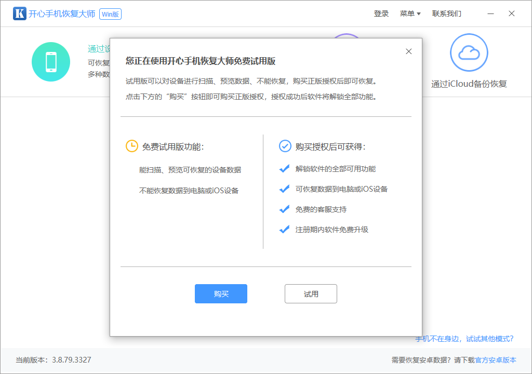
Task: Click the 开心手机恢复大师 app logo icon
Action: 19,13
